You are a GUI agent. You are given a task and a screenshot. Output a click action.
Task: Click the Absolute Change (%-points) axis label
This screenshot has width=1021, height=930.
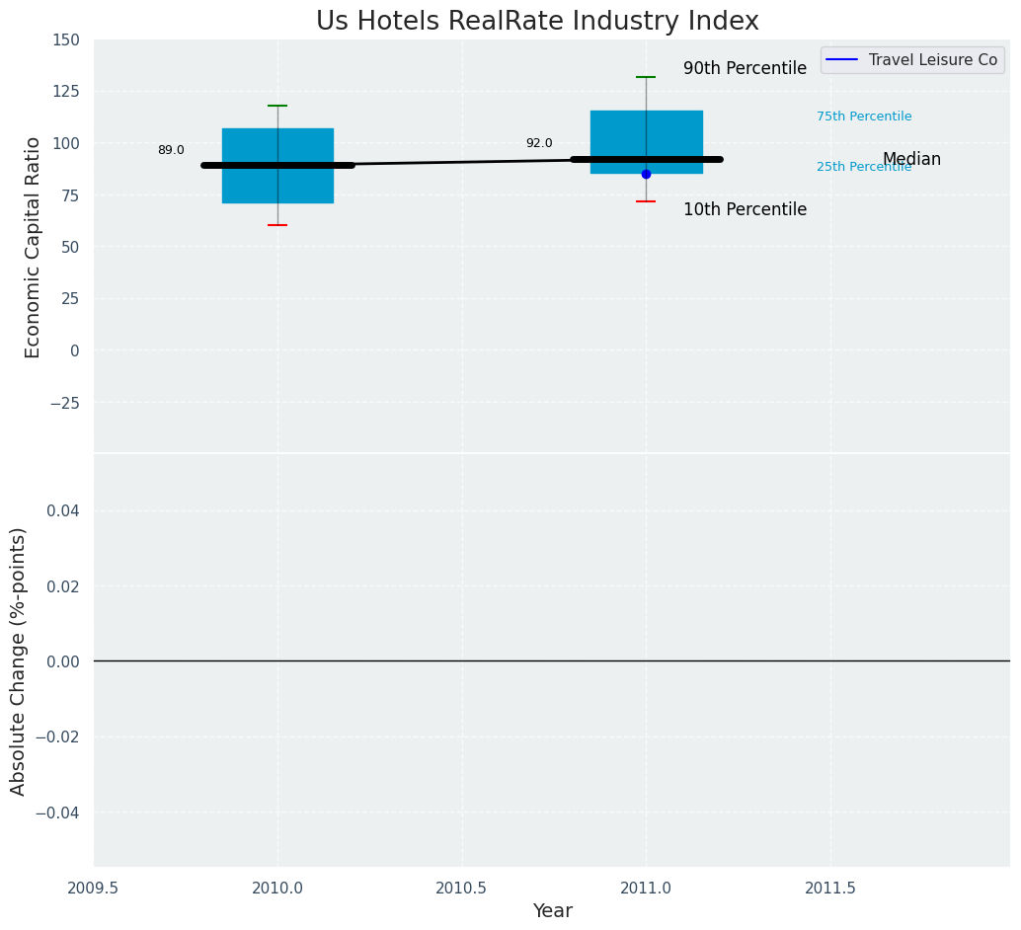(x=19, y=660)
